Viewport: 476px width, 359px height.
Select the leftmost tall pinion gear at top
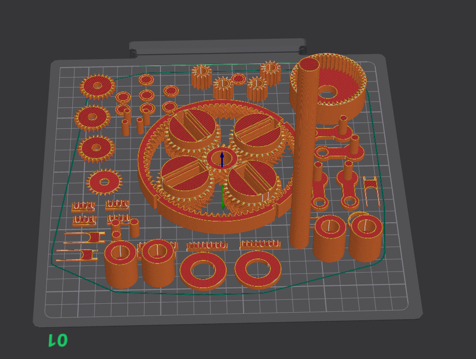point(202,76)
